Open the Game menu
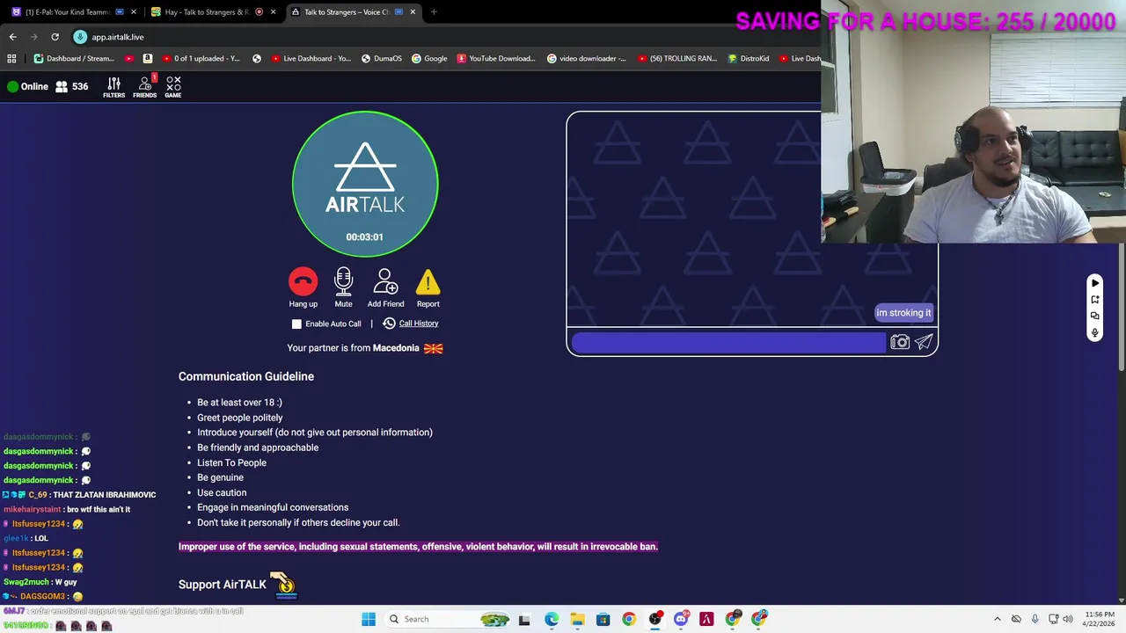This screenshot has height=633, width=1126. point(173,86)
